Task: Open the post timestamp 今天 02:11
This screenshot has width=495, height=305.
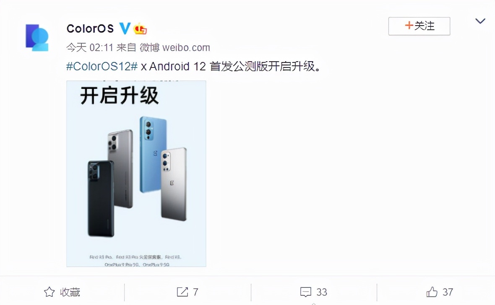Action: (x=90, y=48)
